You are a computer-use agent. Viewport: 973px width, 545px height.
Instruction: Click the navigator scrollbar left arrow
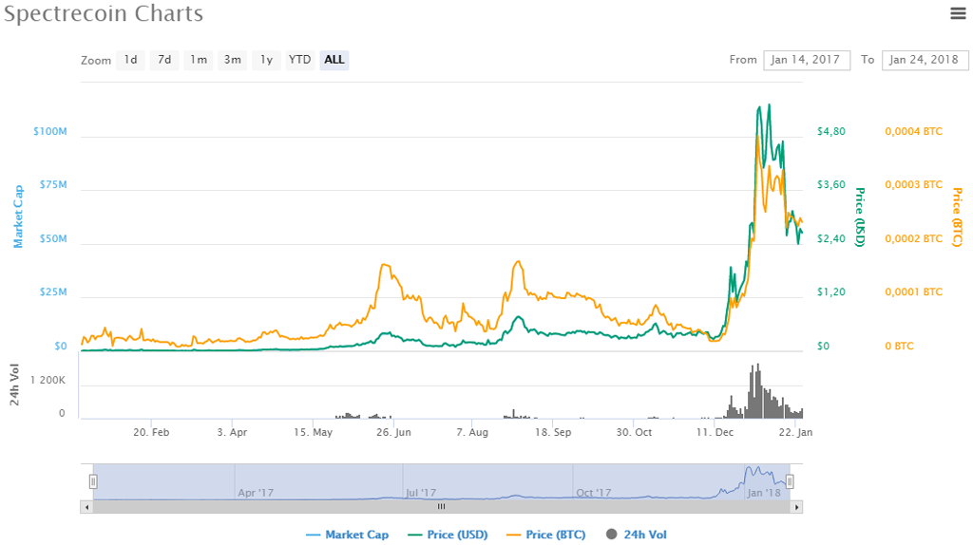(86, 507)
